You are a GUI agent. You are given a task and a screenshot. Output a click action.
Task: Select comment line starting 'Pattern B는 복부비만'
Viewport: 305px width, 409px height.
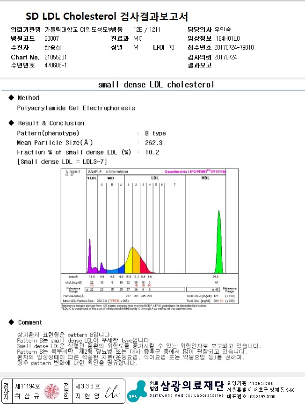(x=132, y=351)
